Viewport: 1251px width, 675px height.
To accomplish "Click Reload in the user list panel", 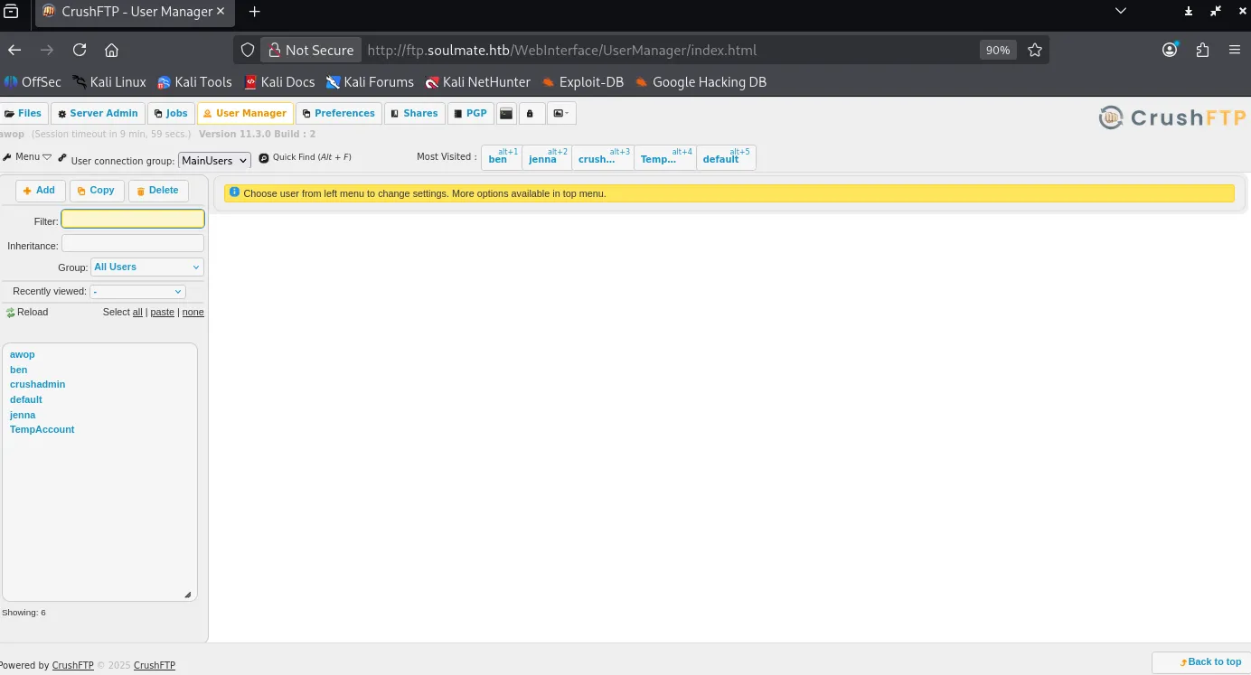I will tap(27, 312).
